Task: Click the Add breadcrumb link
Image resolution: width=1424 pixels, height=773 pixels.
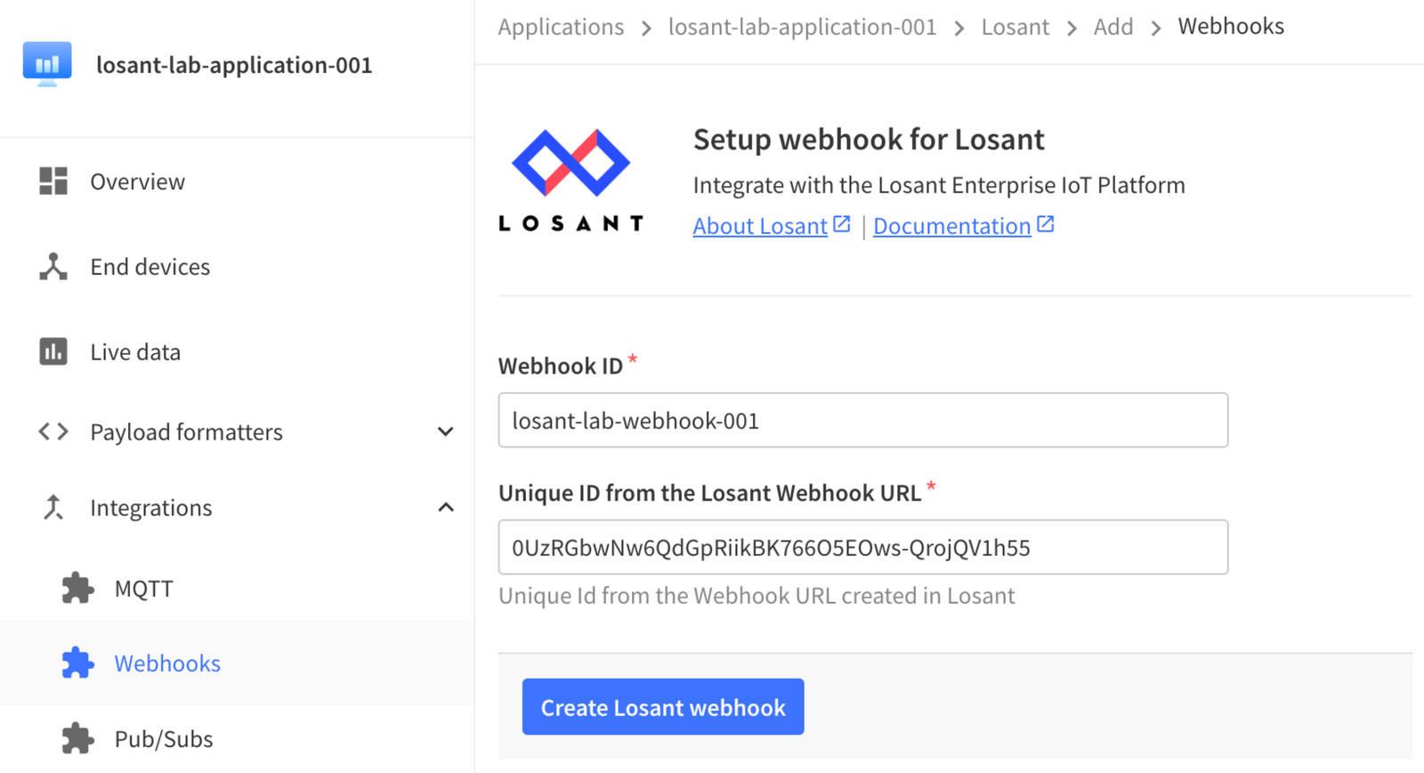Action: click(1113, 27)
